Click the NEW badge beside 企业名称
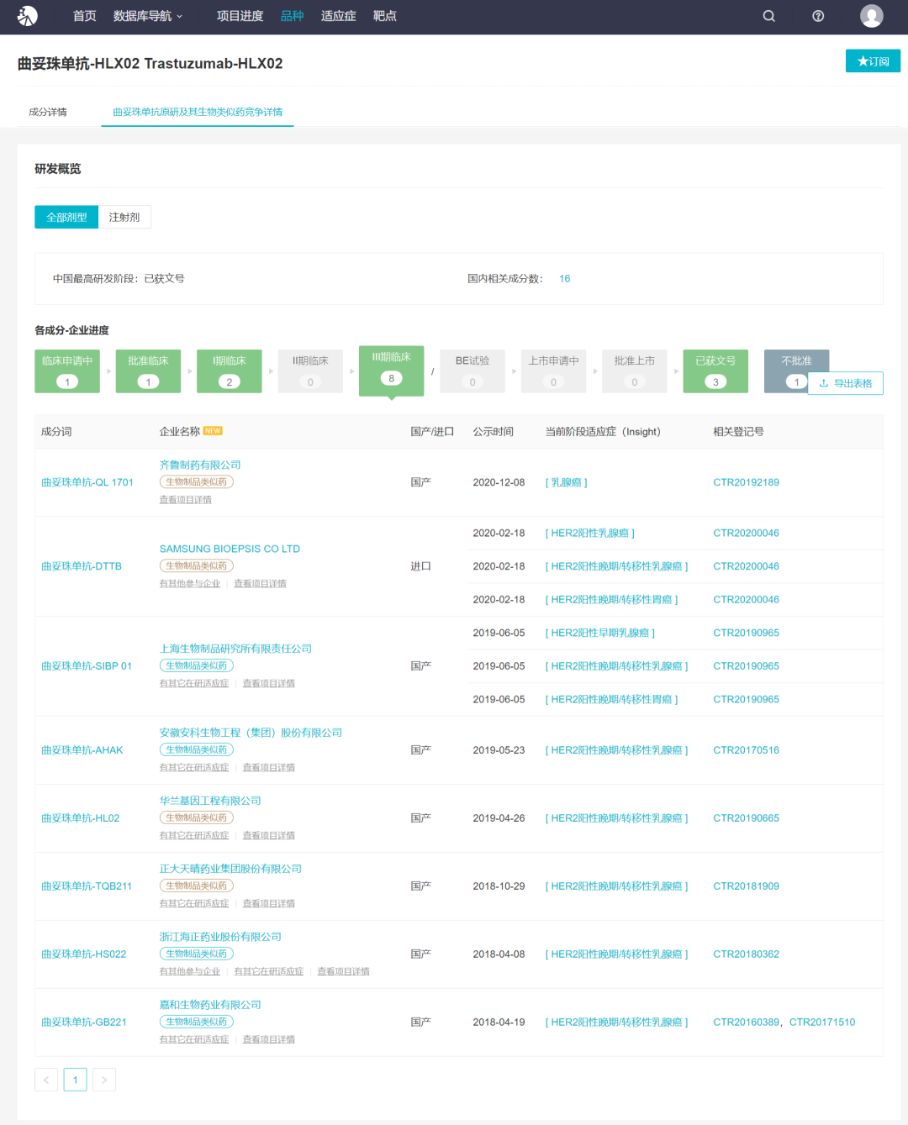 [213, 431]
